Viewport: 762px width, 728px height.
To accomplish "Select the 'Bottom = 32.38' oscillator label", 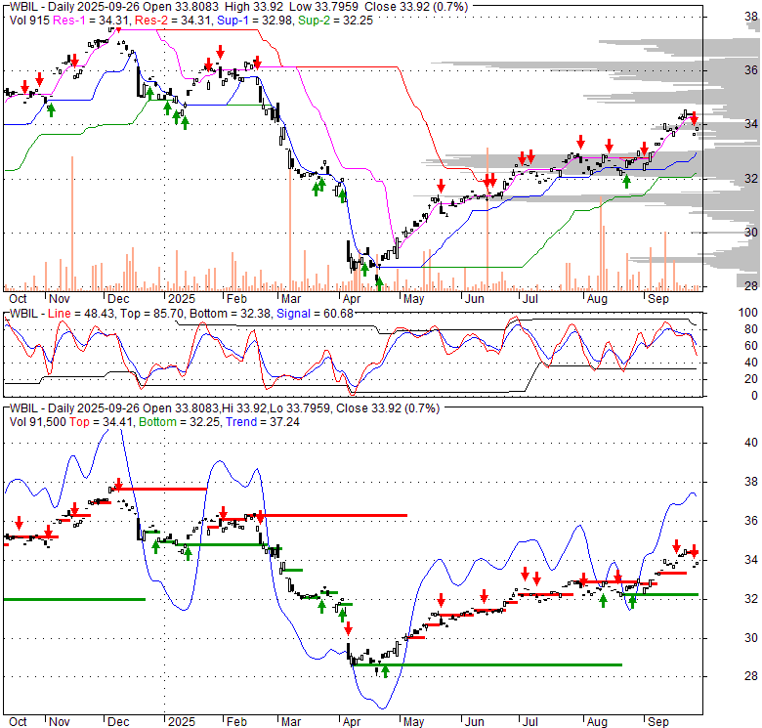I will pos(231,314).
